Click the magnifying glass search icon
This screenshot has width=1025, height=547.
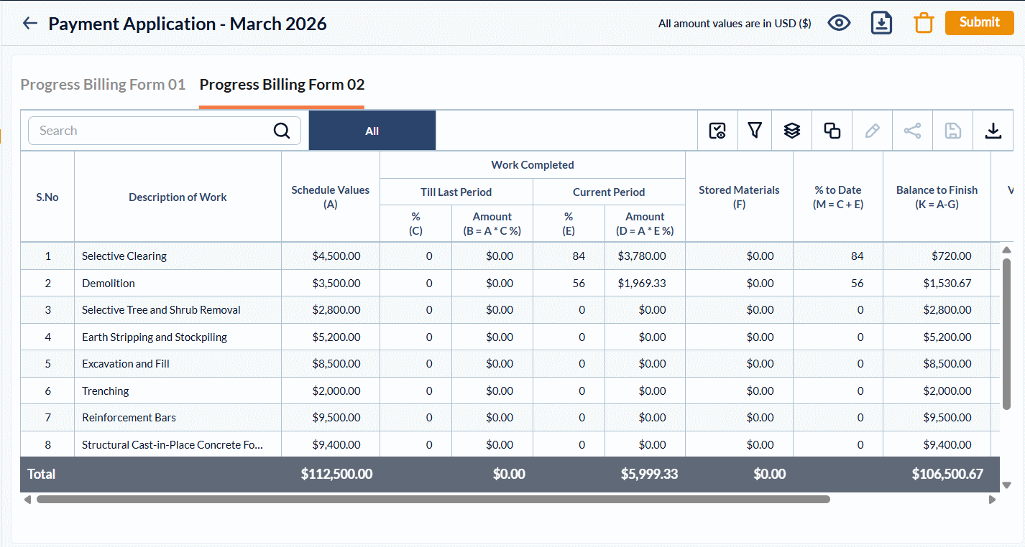point(282,131)
